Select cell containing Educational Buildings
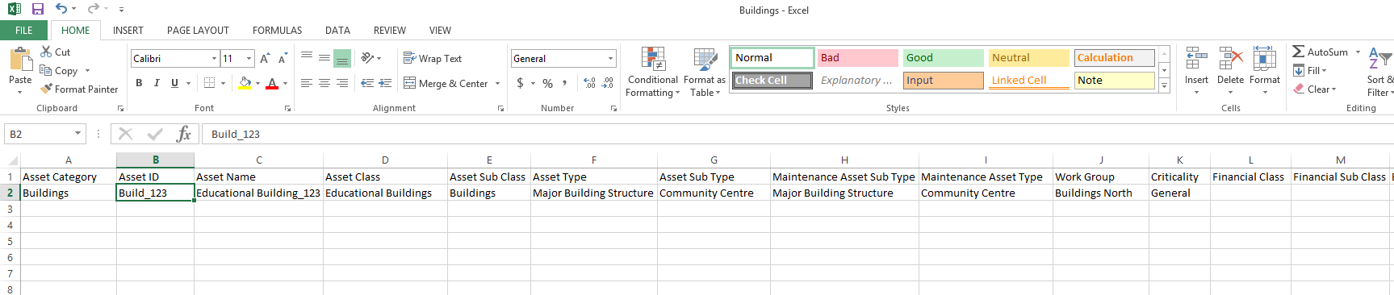 [x=385, y=193]
